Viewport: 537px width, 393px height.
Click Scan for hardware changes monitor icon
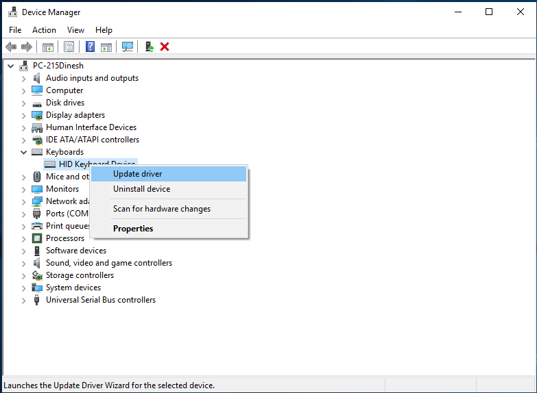click(x=128, y=47)
